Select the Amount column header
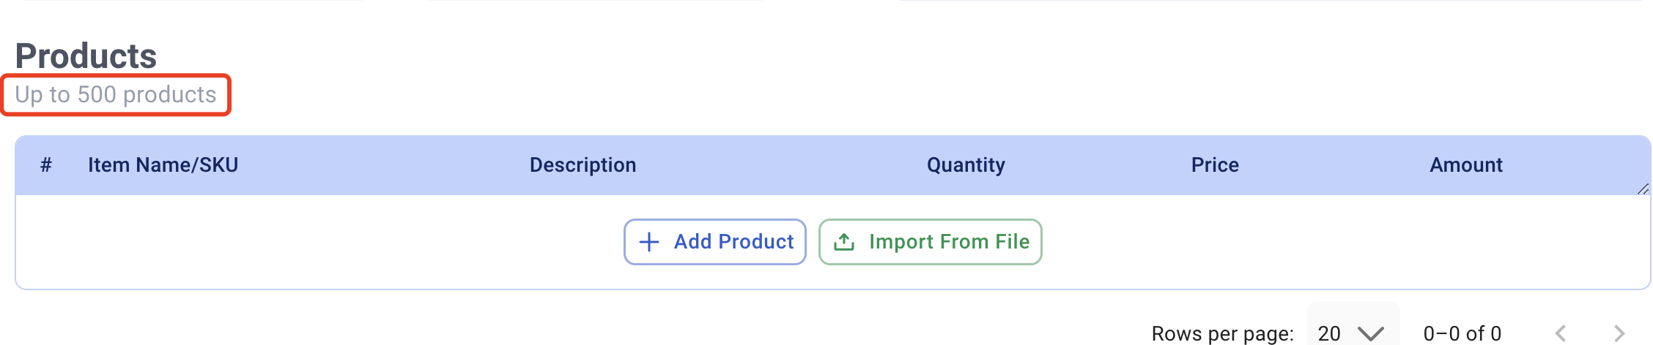Screen dimensions: 1653x345 point(1466,165)
